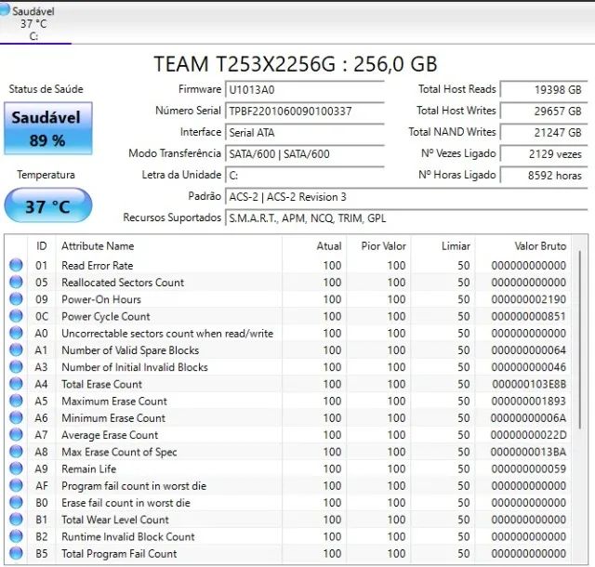Screen dimensions: 595x567
Task: Click the icon beside Total Program Fail Count
Action: tap(16, 554)
